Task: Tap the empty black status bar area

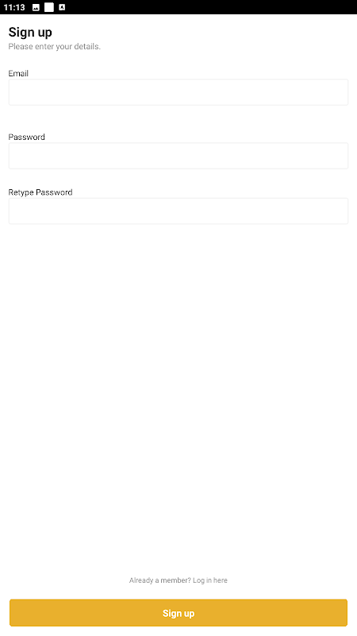Action: tap(210, 7)
